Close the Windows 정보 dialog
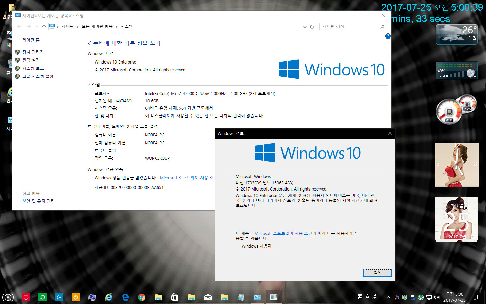The height and width of the screenshot is (304, 486). point(390,133)
